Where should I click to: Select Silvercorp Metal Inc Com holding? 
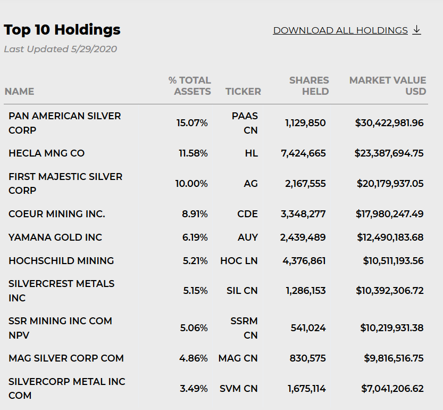pyautogui.click(x=66, y=389)
